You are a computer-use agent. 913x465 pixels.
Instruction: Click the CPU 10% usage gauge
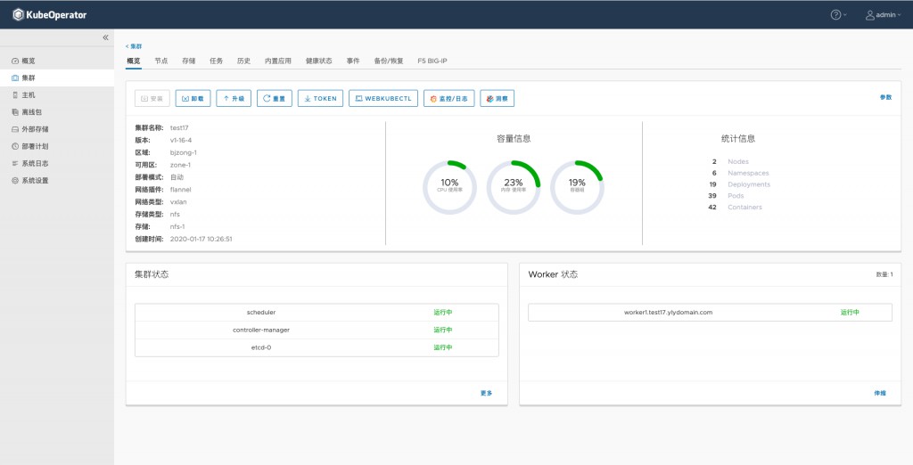point(449,187)
